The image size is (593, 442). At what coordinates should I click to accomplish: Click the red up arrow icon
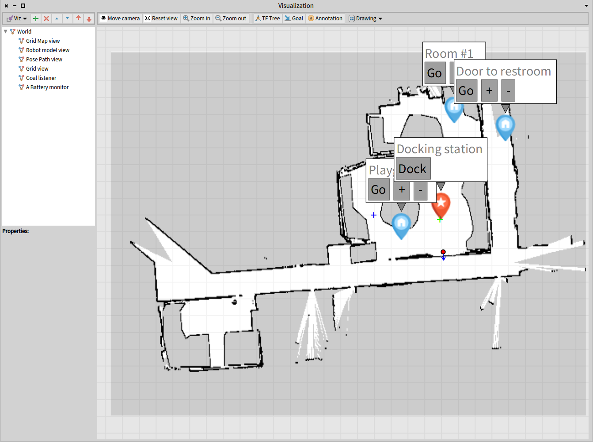(x=78, y=19)
